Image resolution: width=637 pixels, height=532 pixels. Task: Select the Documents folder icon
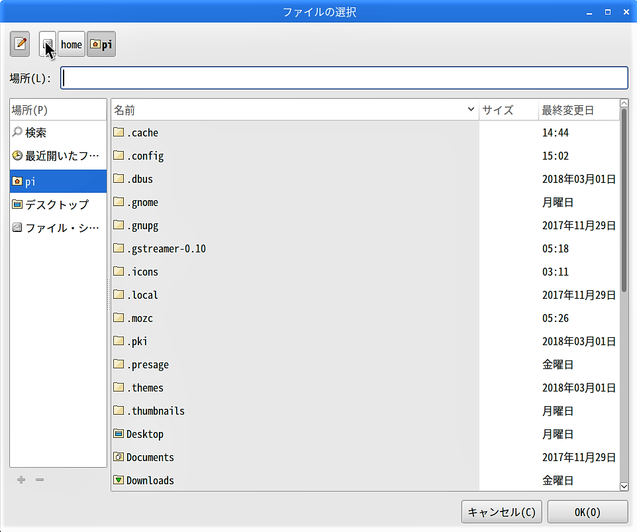[x=119, y=457]
